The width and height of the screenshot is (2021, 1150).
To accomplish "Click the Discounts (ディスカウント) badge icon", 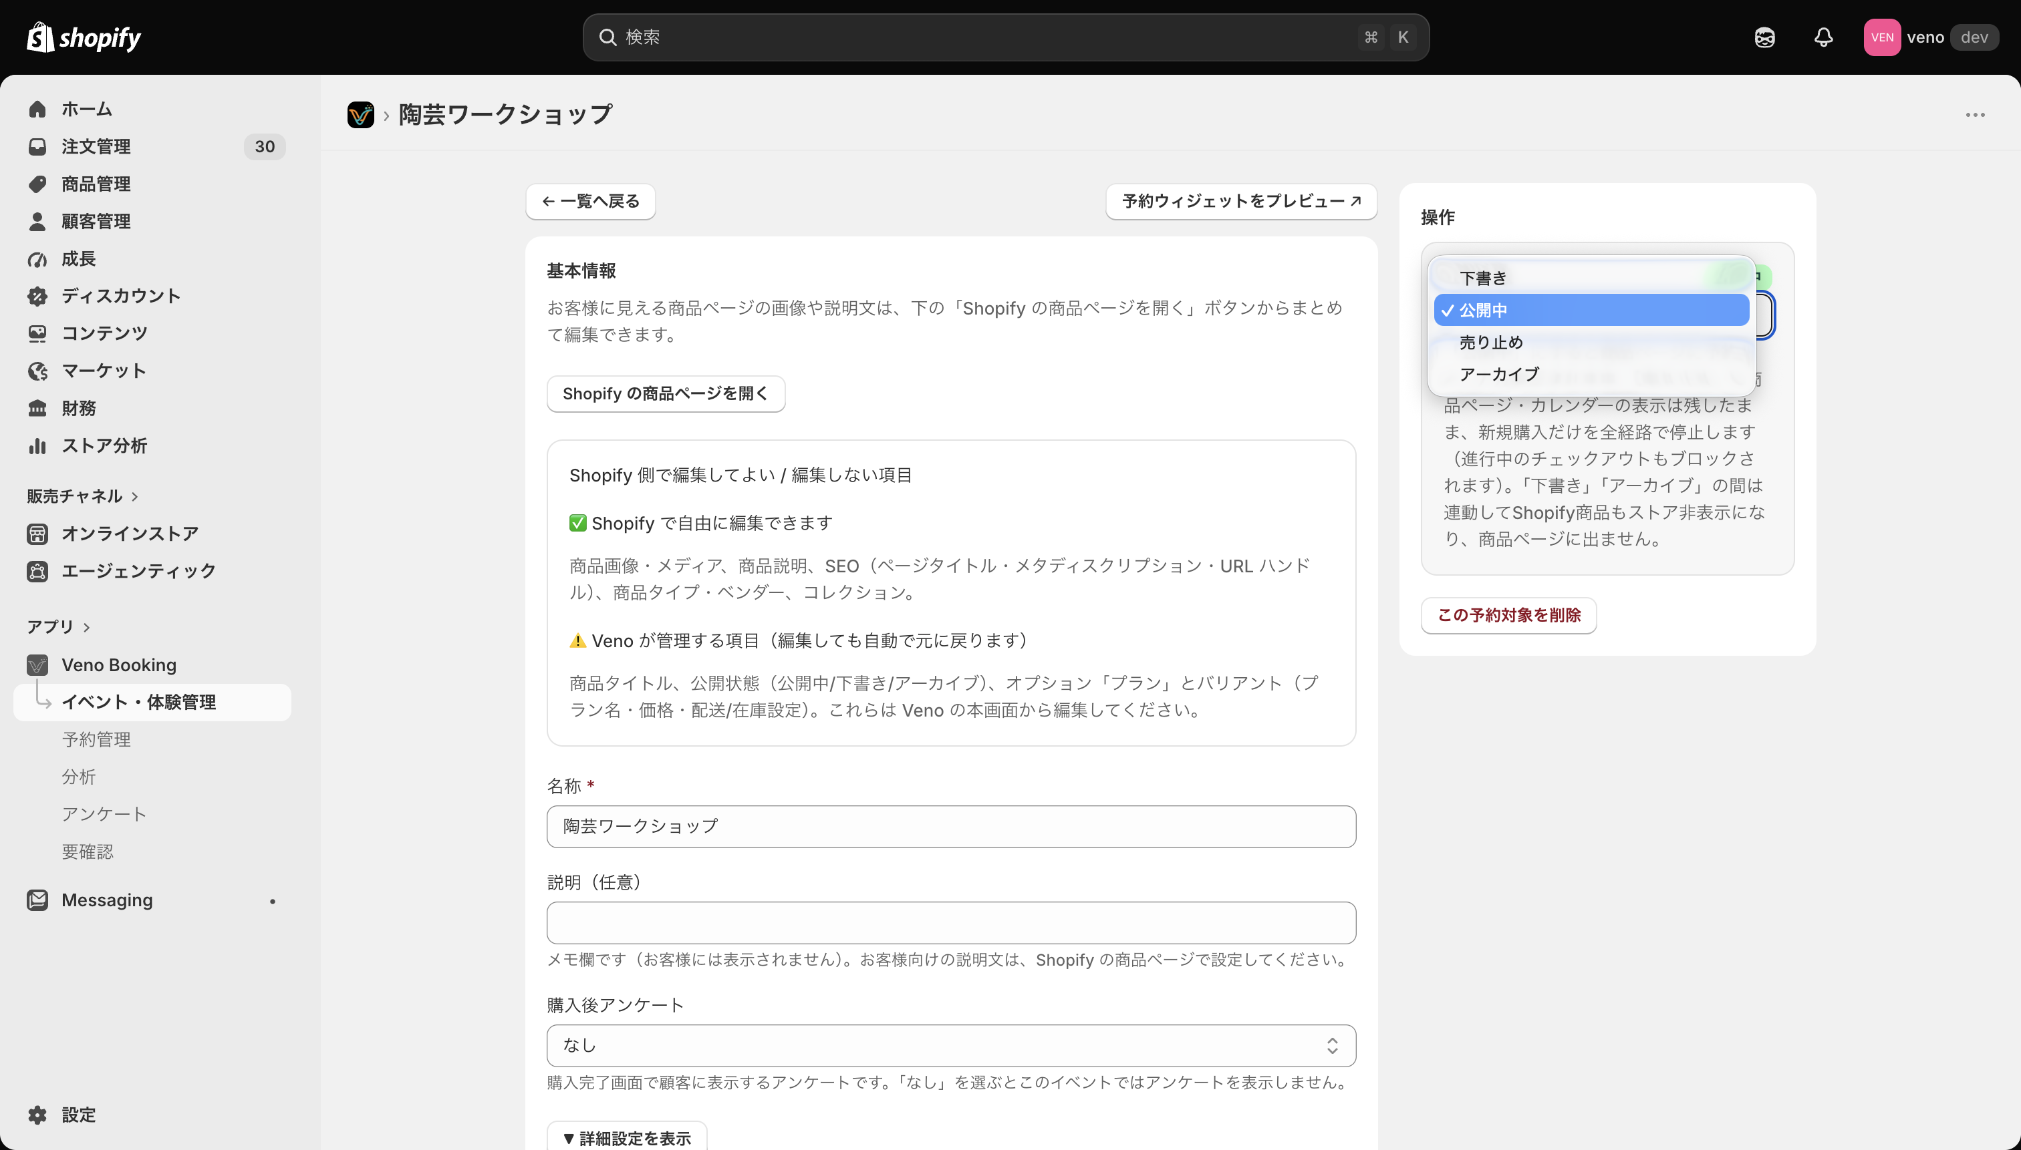I will coord(37,297).
